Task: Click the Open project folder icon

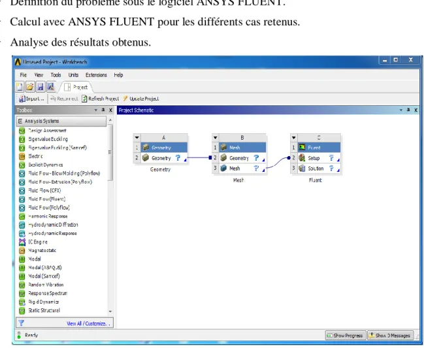Action: [x=30, y=87]
